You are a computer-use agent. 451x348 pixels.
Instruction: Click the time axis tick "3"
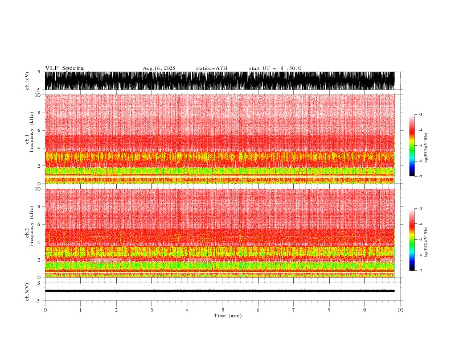pyautogui.click(x=151, y=310)
